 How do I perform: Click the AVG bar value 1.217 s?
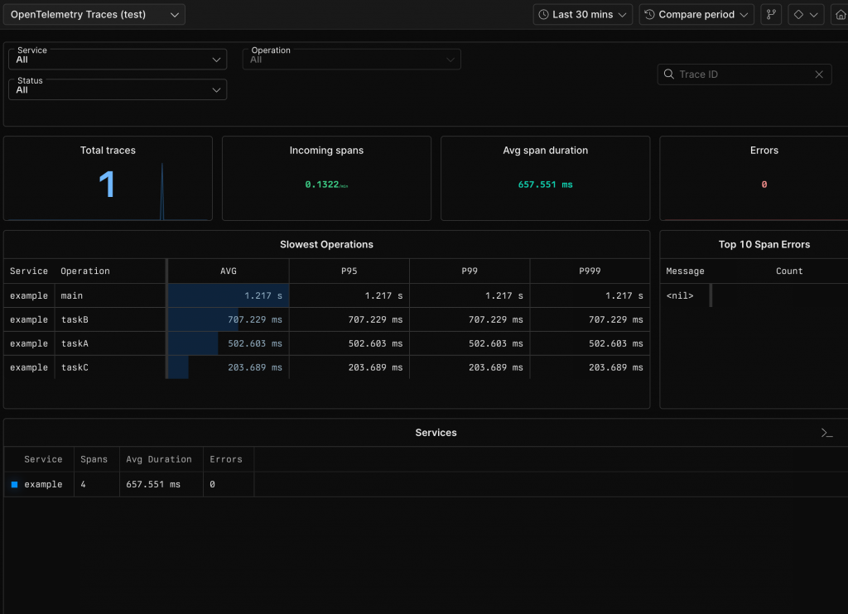point(263,295)
